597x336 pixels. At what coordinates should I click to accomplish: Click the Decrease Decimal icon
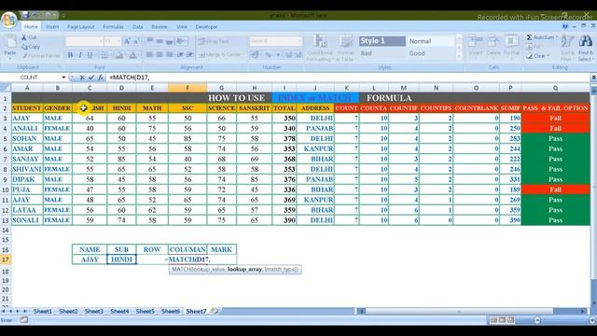(x=298, y=55)
